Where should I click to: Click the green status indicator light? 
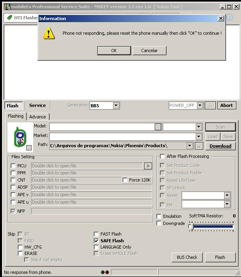[103, 272]
